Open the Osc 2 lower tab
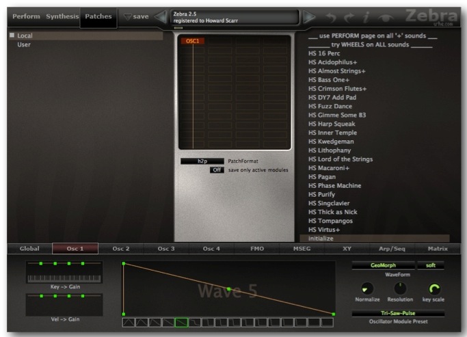The image size is (467, 337). (x=121, y=249)
